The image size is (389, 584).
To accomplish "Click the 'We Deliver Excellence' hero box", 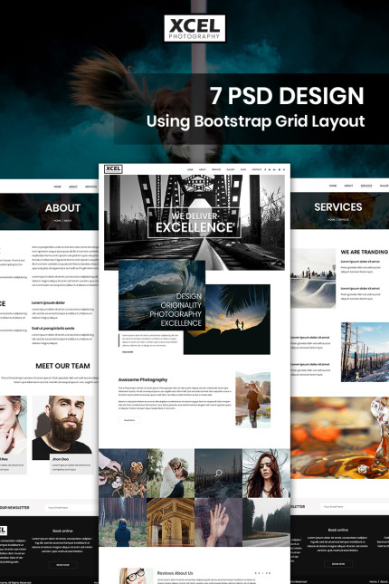I will click(x=194, y=223).
